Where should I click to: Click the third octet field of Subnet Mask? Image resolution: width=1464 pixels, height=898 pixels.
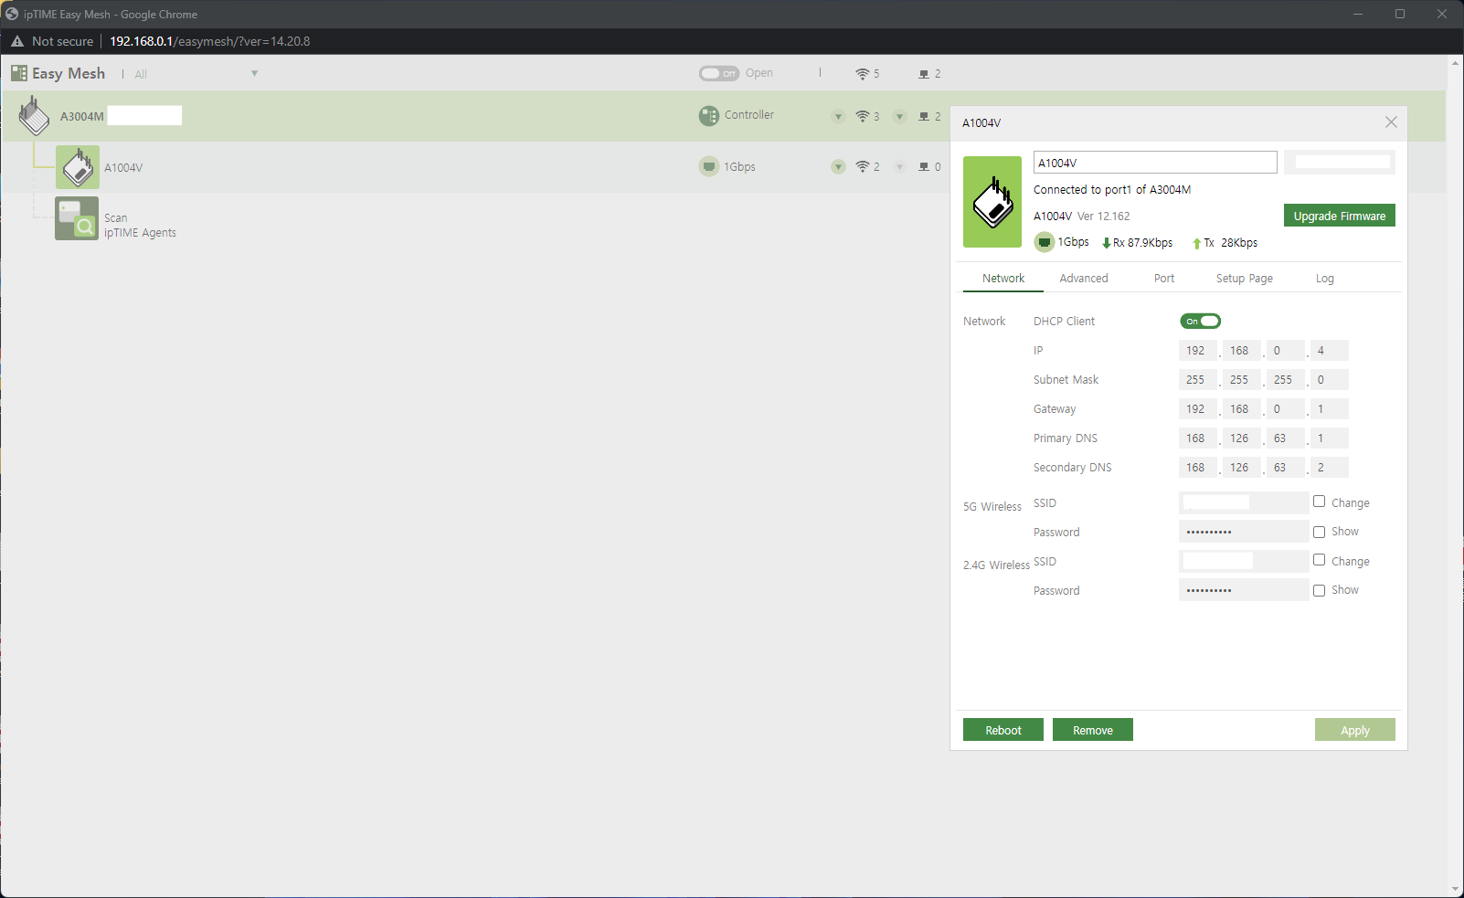pos(1285,380)
